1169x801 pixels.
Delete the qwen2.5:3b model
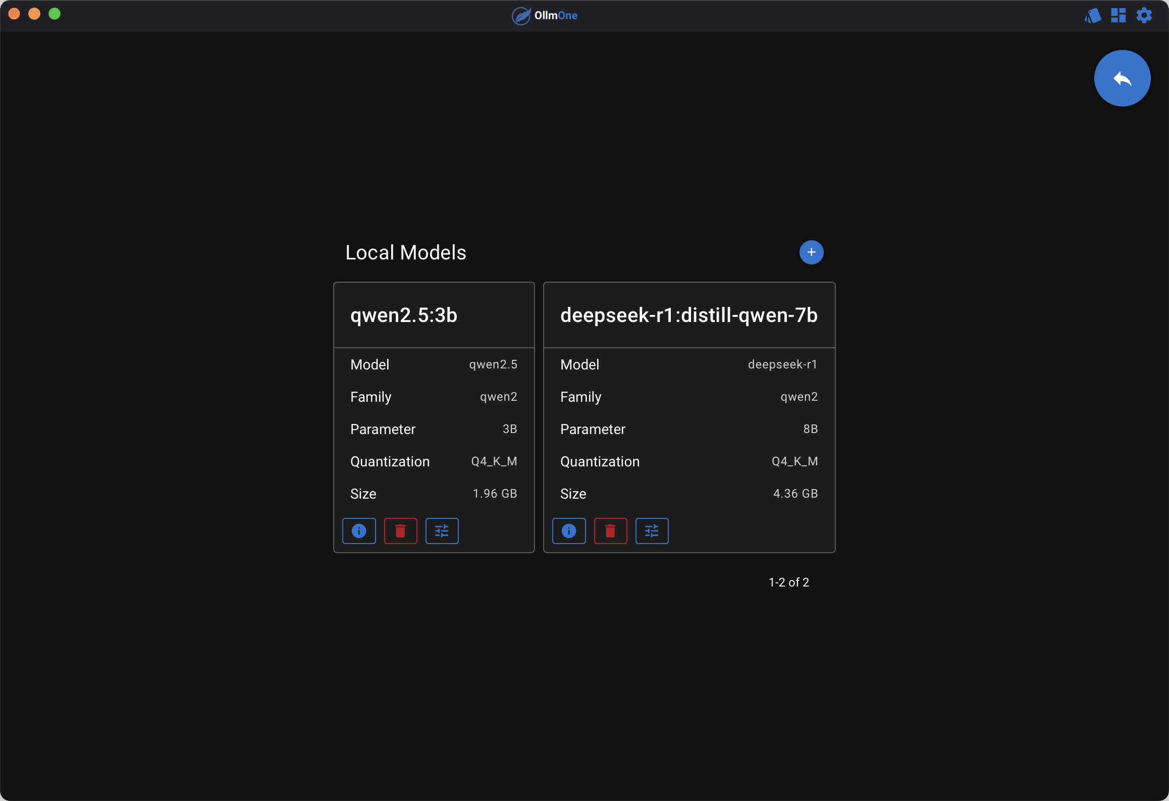[x=400, y=530]
